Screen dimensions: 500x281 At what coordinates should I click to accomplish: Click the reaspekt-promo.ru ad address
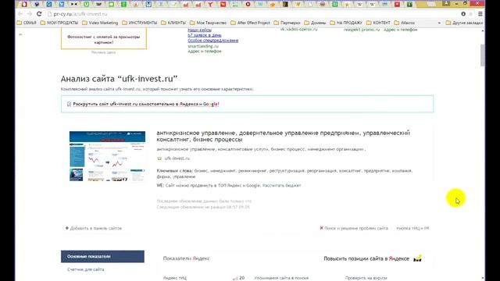362,30
